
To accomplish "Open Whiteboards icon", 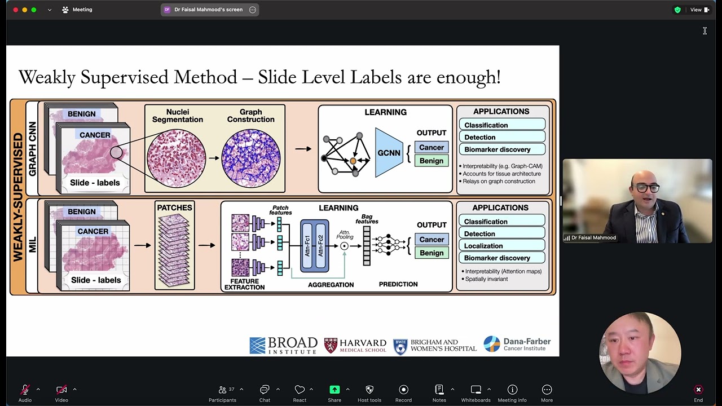I will point(476,390).
